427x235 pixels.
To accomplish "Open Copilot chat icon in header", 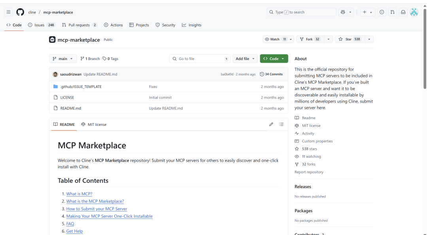I will point(343,12).
